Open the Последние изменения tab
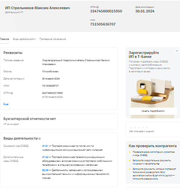Screen dimensions: 180x188 tap(53, 39)
